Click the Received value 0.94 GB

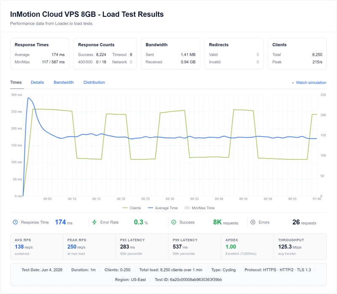click(x=188, y=62)
